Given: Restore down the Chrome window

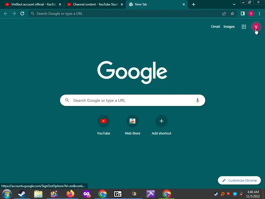Looking at the screenshot, I should pos(249,2).
